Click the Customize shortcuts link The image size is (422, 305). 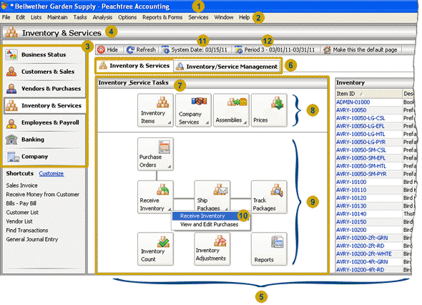click(x=51, y=173)
